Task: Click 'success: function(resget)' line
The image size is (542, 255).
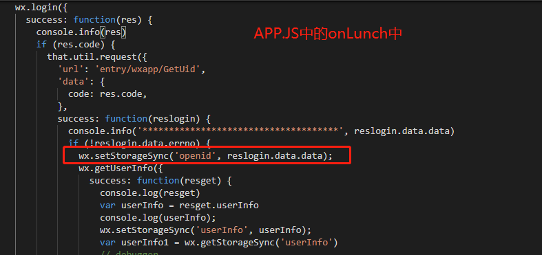Action: pos(160,181)
